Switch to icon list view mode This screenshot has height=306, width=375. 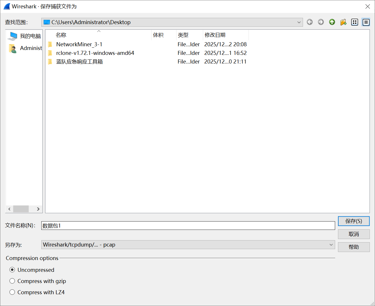click(355, 22)
